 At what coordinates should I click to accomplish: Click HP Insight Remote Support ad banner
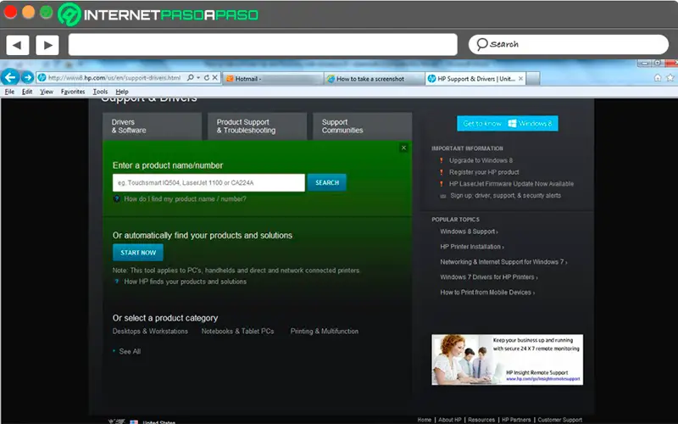coord(507,360)
